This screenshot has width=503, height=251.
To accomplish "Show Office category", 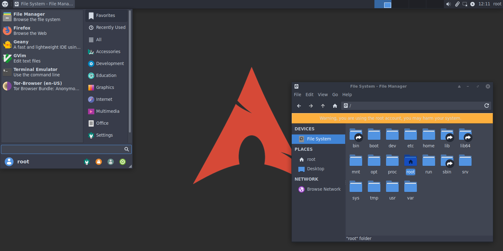I will pos(107,123).
